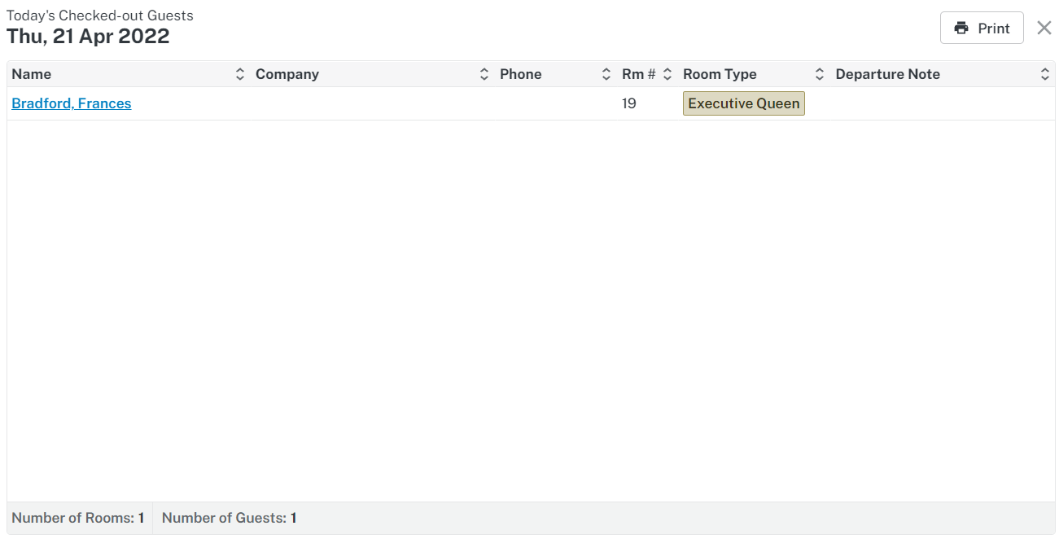The image size is (1059, 539).
Task: Click the Name column header
Action: (x=32, y=74)
